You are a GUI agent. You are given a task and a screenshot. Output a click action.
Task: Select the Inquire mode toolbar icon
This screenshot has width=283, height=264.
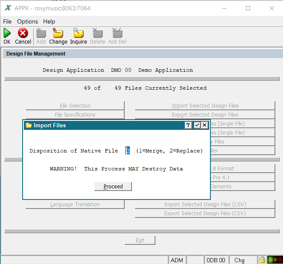point(79,33)
